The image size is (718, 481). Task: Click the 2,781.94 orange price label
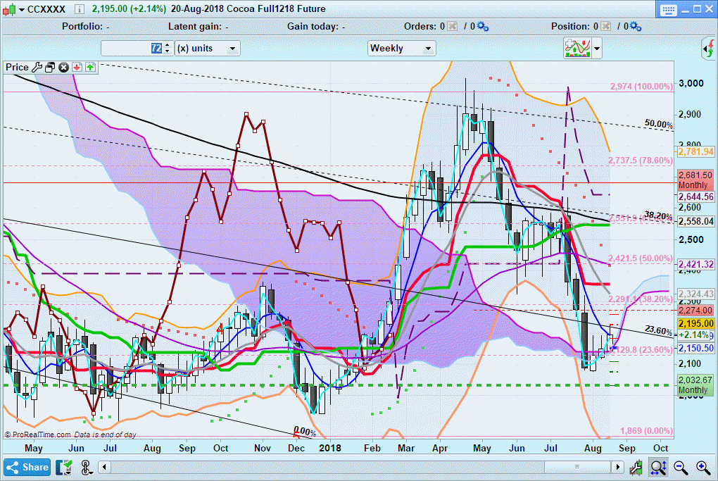(695, 151)
